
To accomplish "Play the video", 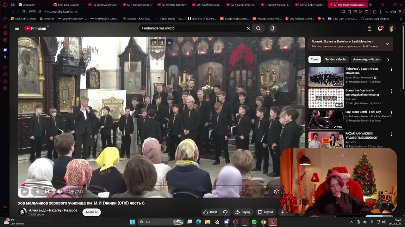I will point(25,191).
